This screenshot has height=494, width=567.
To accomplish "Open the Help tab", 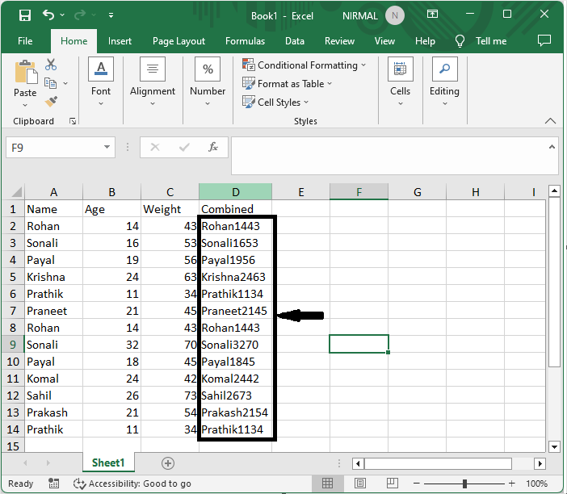I will pos(425,41).
